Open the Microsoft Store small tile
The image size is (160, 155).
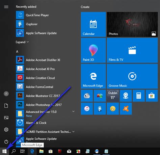click(x=152, y=96)
